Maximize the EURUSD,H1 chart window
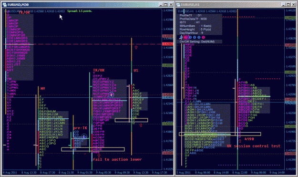The height and width of the screenshot is (177, 298). 288,5
